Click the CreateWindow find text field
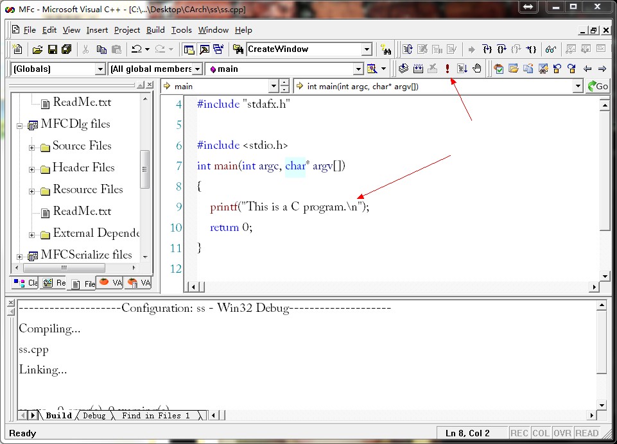Viewport: 617px width, 444px height. [304, 49]
